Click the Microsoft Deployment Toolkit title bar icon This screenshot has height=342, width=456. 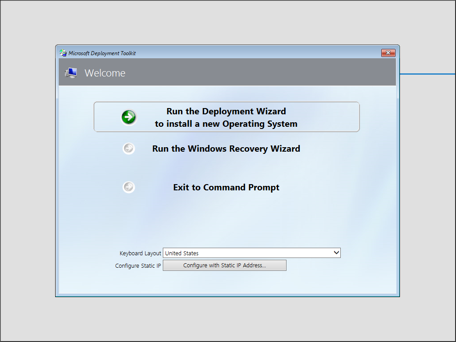(x=63, y=53)
